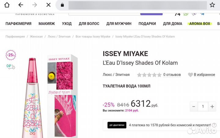This screenshot has height=138, width=220.
Task: Stop page loading with the X icon
Action: [x=48, y=5]
